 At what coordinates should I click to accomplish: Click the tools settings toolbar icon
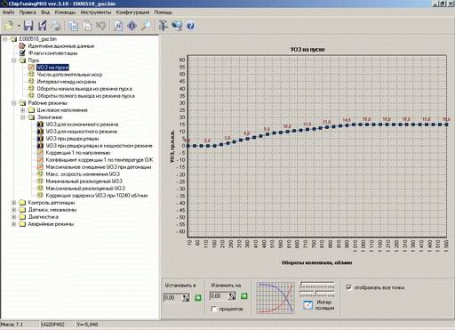tap(163, 26)
